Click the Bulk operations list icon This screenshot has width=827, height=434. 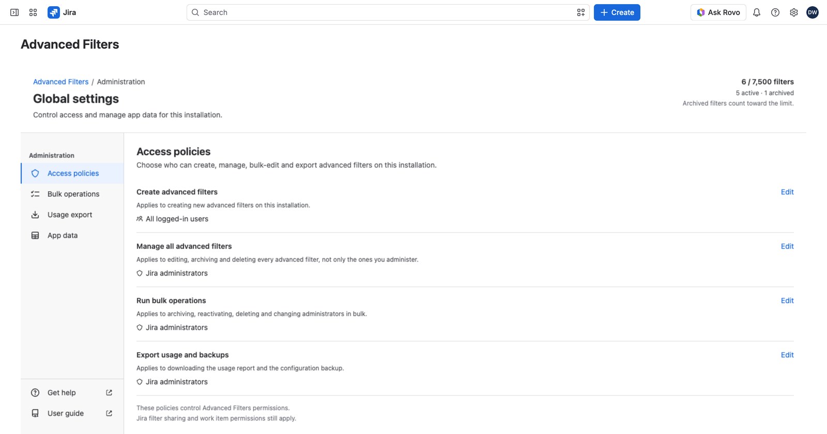[x=35, y=194]
